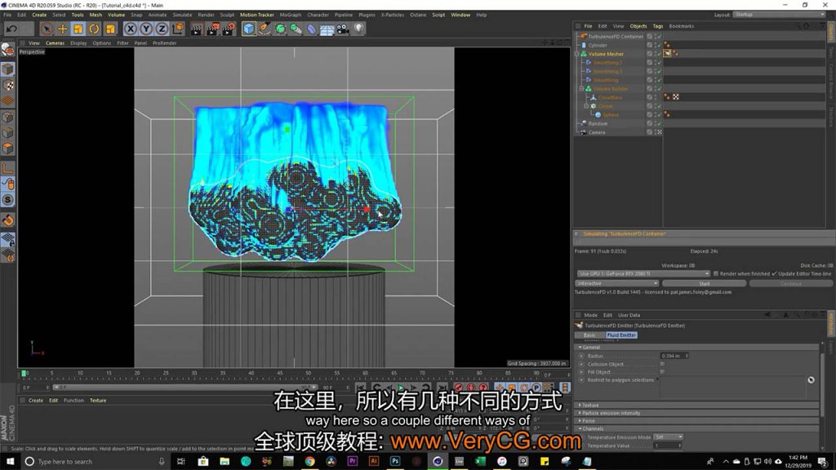Select the Texture mode icon in left palette
Screen dimensions: 836x470
[x=8, y=85]
